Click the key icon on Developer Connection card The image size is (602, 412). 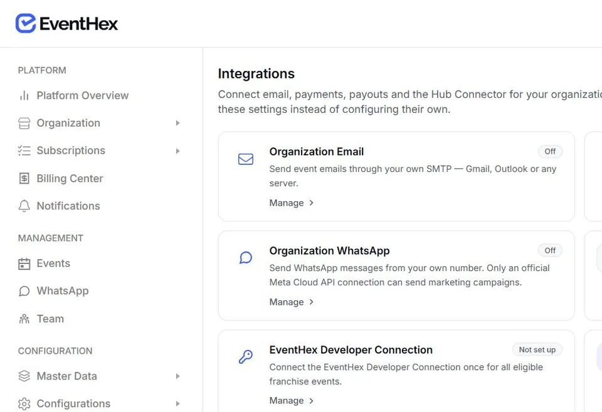246,357
